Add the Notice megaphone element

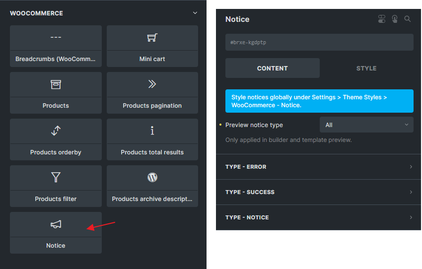click(x=56, y=233)
